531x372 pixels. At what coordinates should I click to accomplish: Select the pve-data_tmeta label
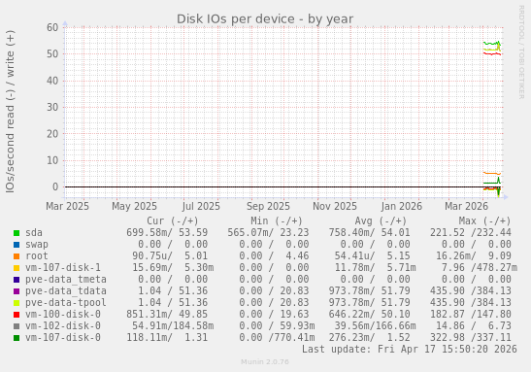pos(66,279)
